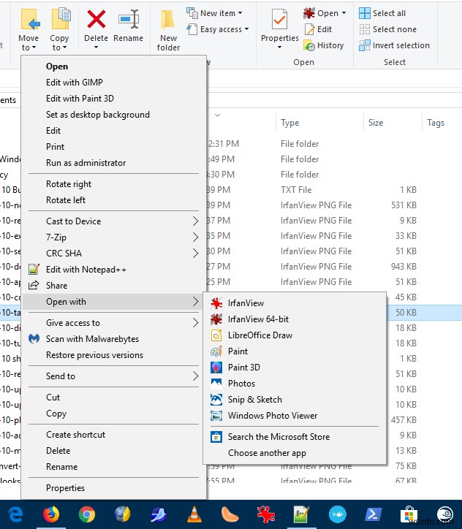
Task: Click the 457 KB size cell
Action: pos(404,420)
